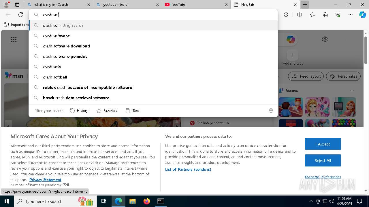Open List of Partners (vendors) link

click(x=188, y=169)
